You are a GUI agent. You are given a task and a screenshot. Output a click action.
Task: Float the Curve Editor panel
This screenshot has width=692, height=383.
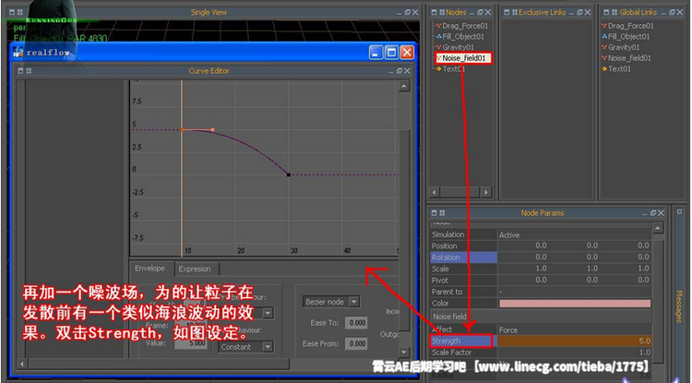tap(400, 71)
